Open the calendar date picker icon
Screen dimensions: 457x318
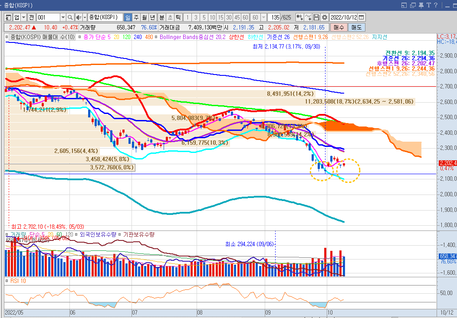click(x=361, y=17)
